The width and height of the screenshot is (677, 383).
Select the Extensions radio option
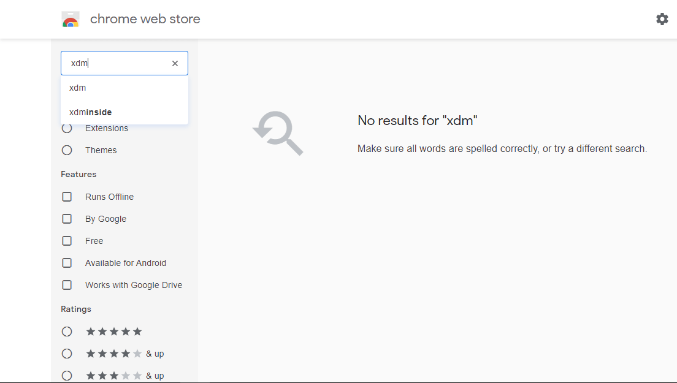coord(67,128)
